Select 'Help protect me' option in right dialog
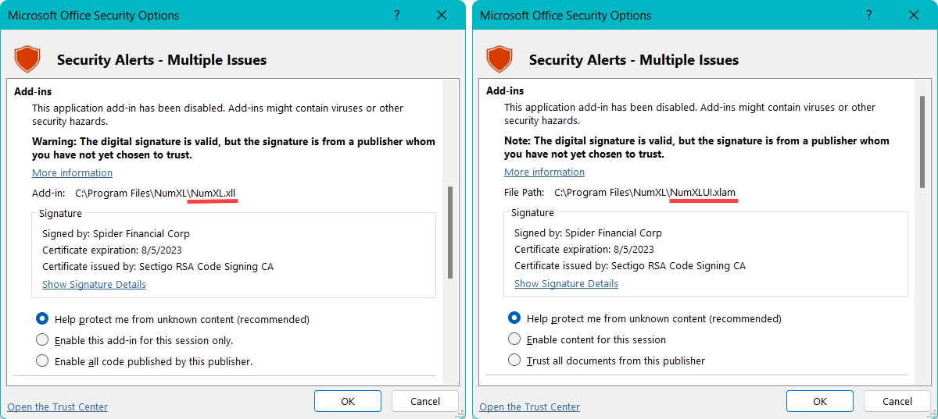 [514, 318]
